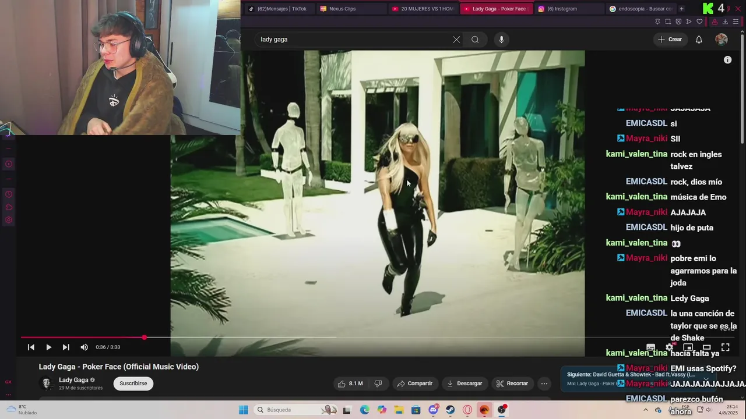Open the notifications bell
Image resolution: width=746 pixels, height=419 pixels.
coord(699,40)
